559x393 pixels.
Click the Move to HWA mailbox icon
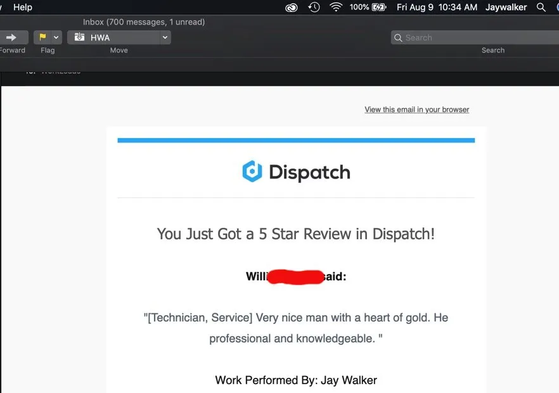pos(80,37)
